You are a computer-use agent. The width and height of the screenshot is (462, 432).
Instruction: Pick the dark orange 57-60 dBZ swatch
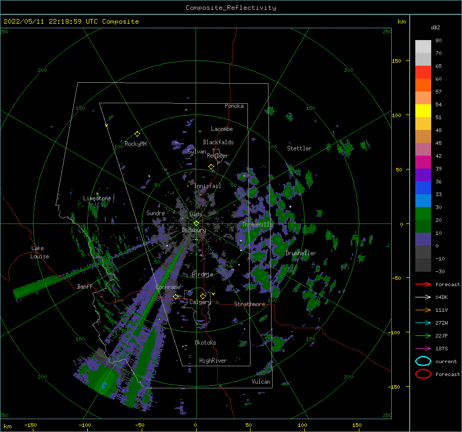[x=423, y=85]
